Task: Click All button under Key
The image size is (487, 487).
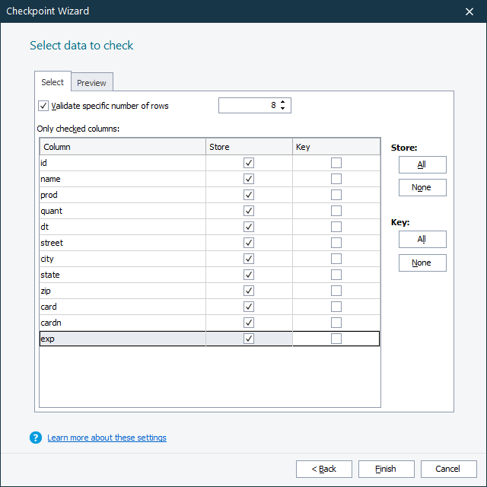Action: (422, 239)
